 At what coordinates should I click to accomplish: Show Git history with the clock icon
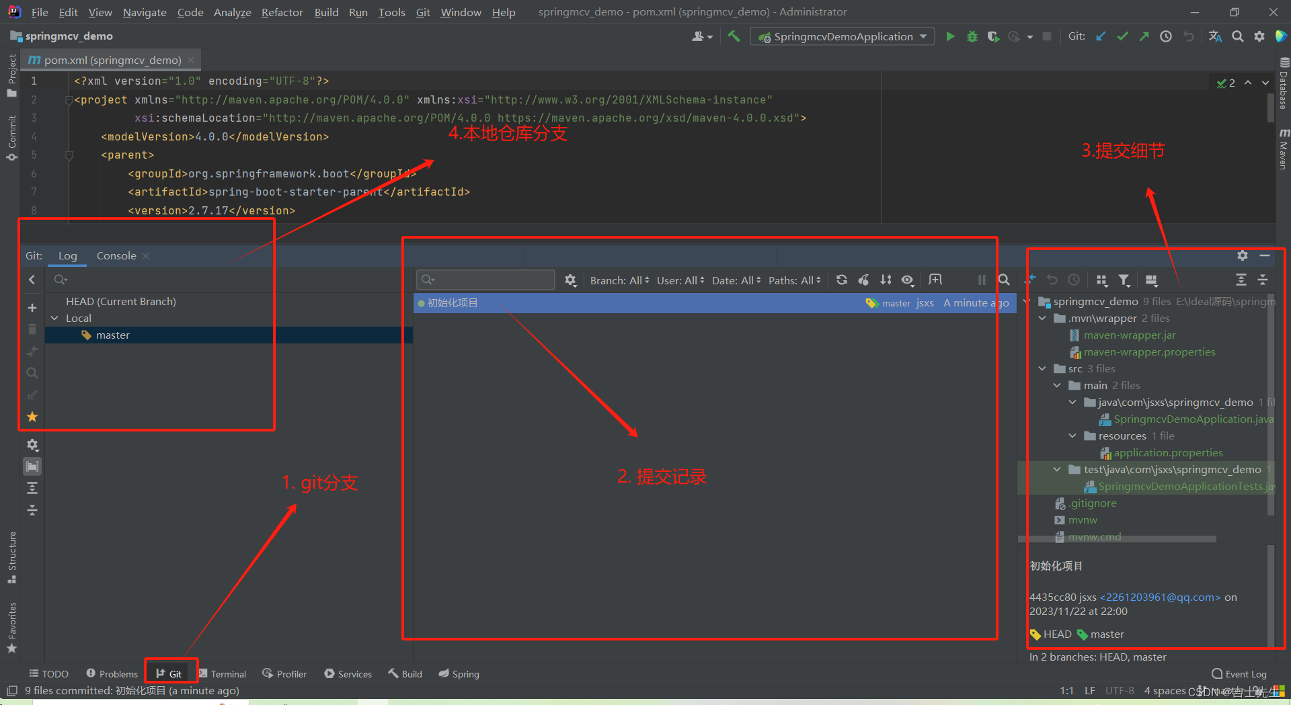click(1166, 36)
